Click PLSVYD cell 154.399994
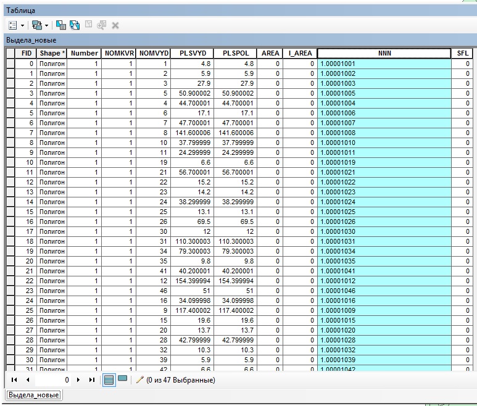The height and width of the screenshot is (406, 477). (193, 281)
